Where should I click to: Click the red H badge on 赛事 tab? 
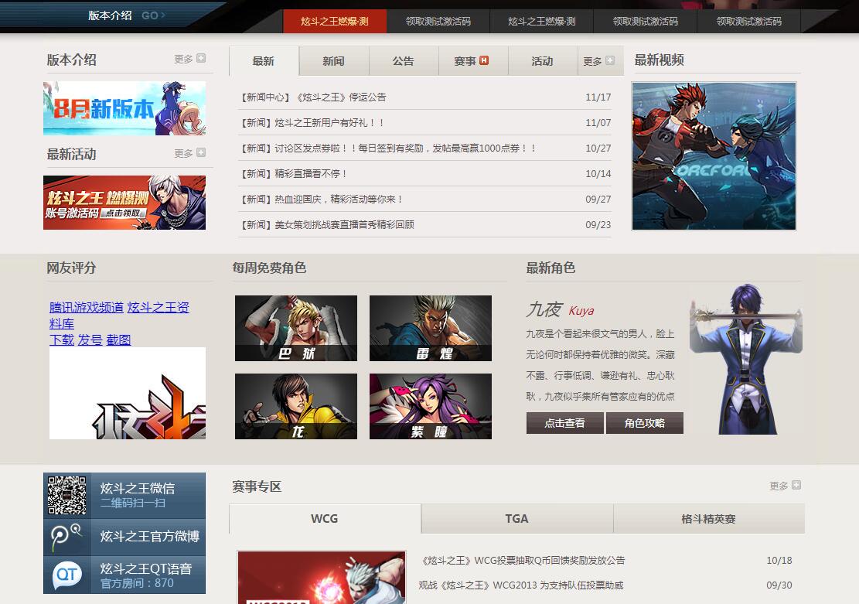(x=484, y=60)
